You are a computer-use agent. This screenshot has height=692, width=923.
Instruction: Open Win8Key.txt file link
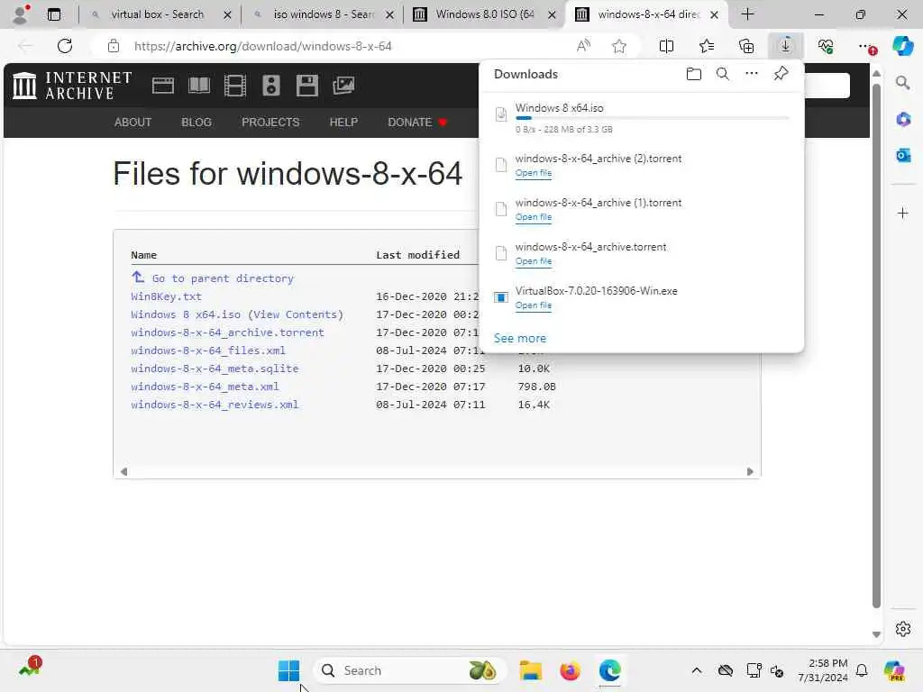click(166, 296)
